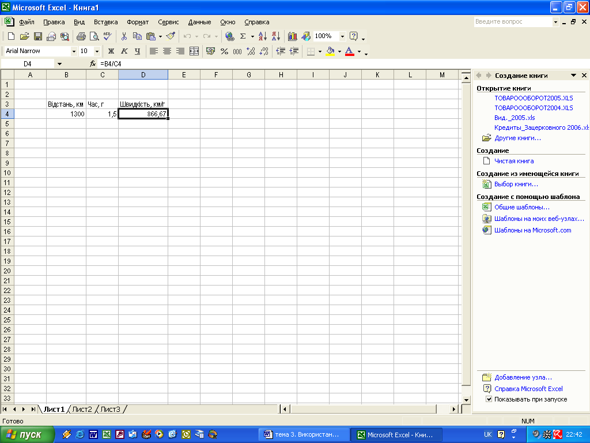Open the Вставка menu
This screenshot has height=443, width=590.
pos(106,22)
